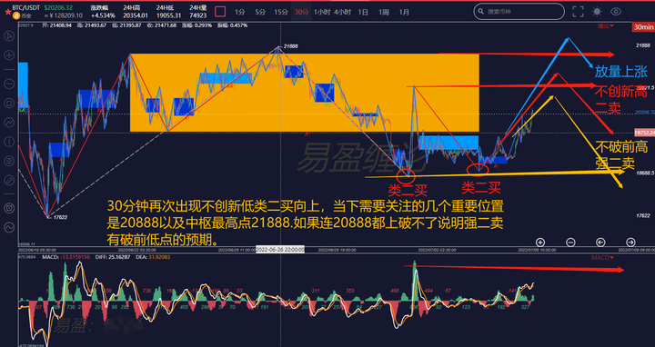Click the 24H volume value 74923
Viewport: 655px width, 347px height.
198,15
